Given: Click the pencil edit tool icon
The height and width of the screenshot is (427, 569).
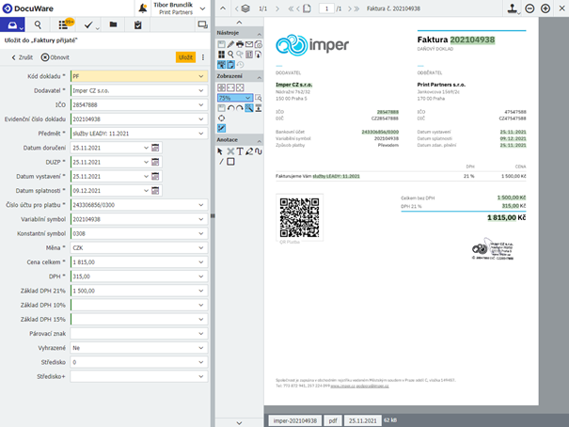Looking at the screenshot, I should tap(230, 44).
